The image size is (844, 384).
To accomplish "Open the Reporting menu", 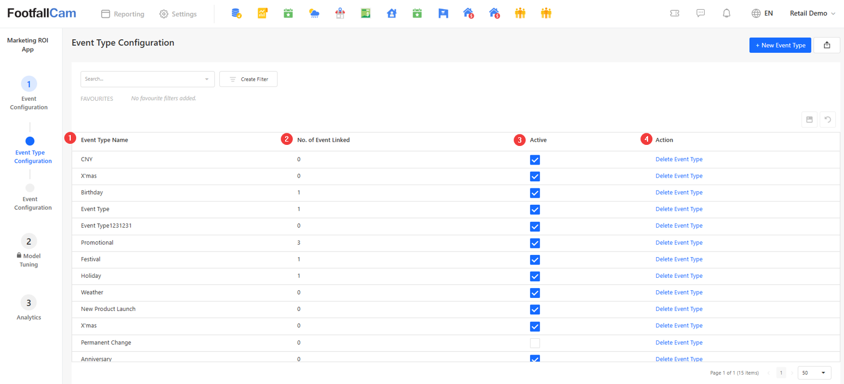I will (123, 14).
